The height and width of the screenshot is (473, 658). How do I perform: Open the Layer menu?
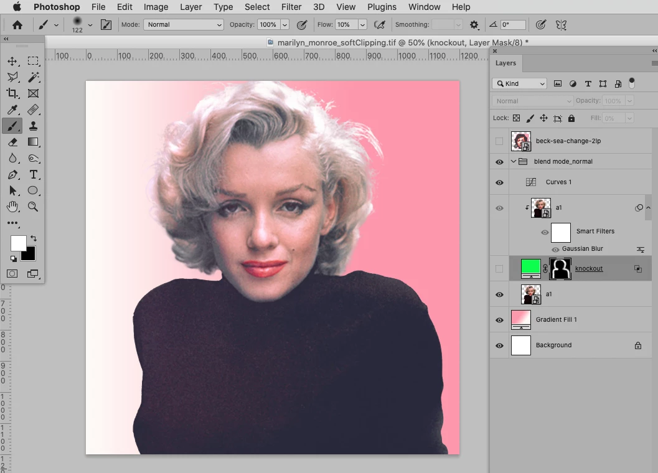click(x=191, y=7)
